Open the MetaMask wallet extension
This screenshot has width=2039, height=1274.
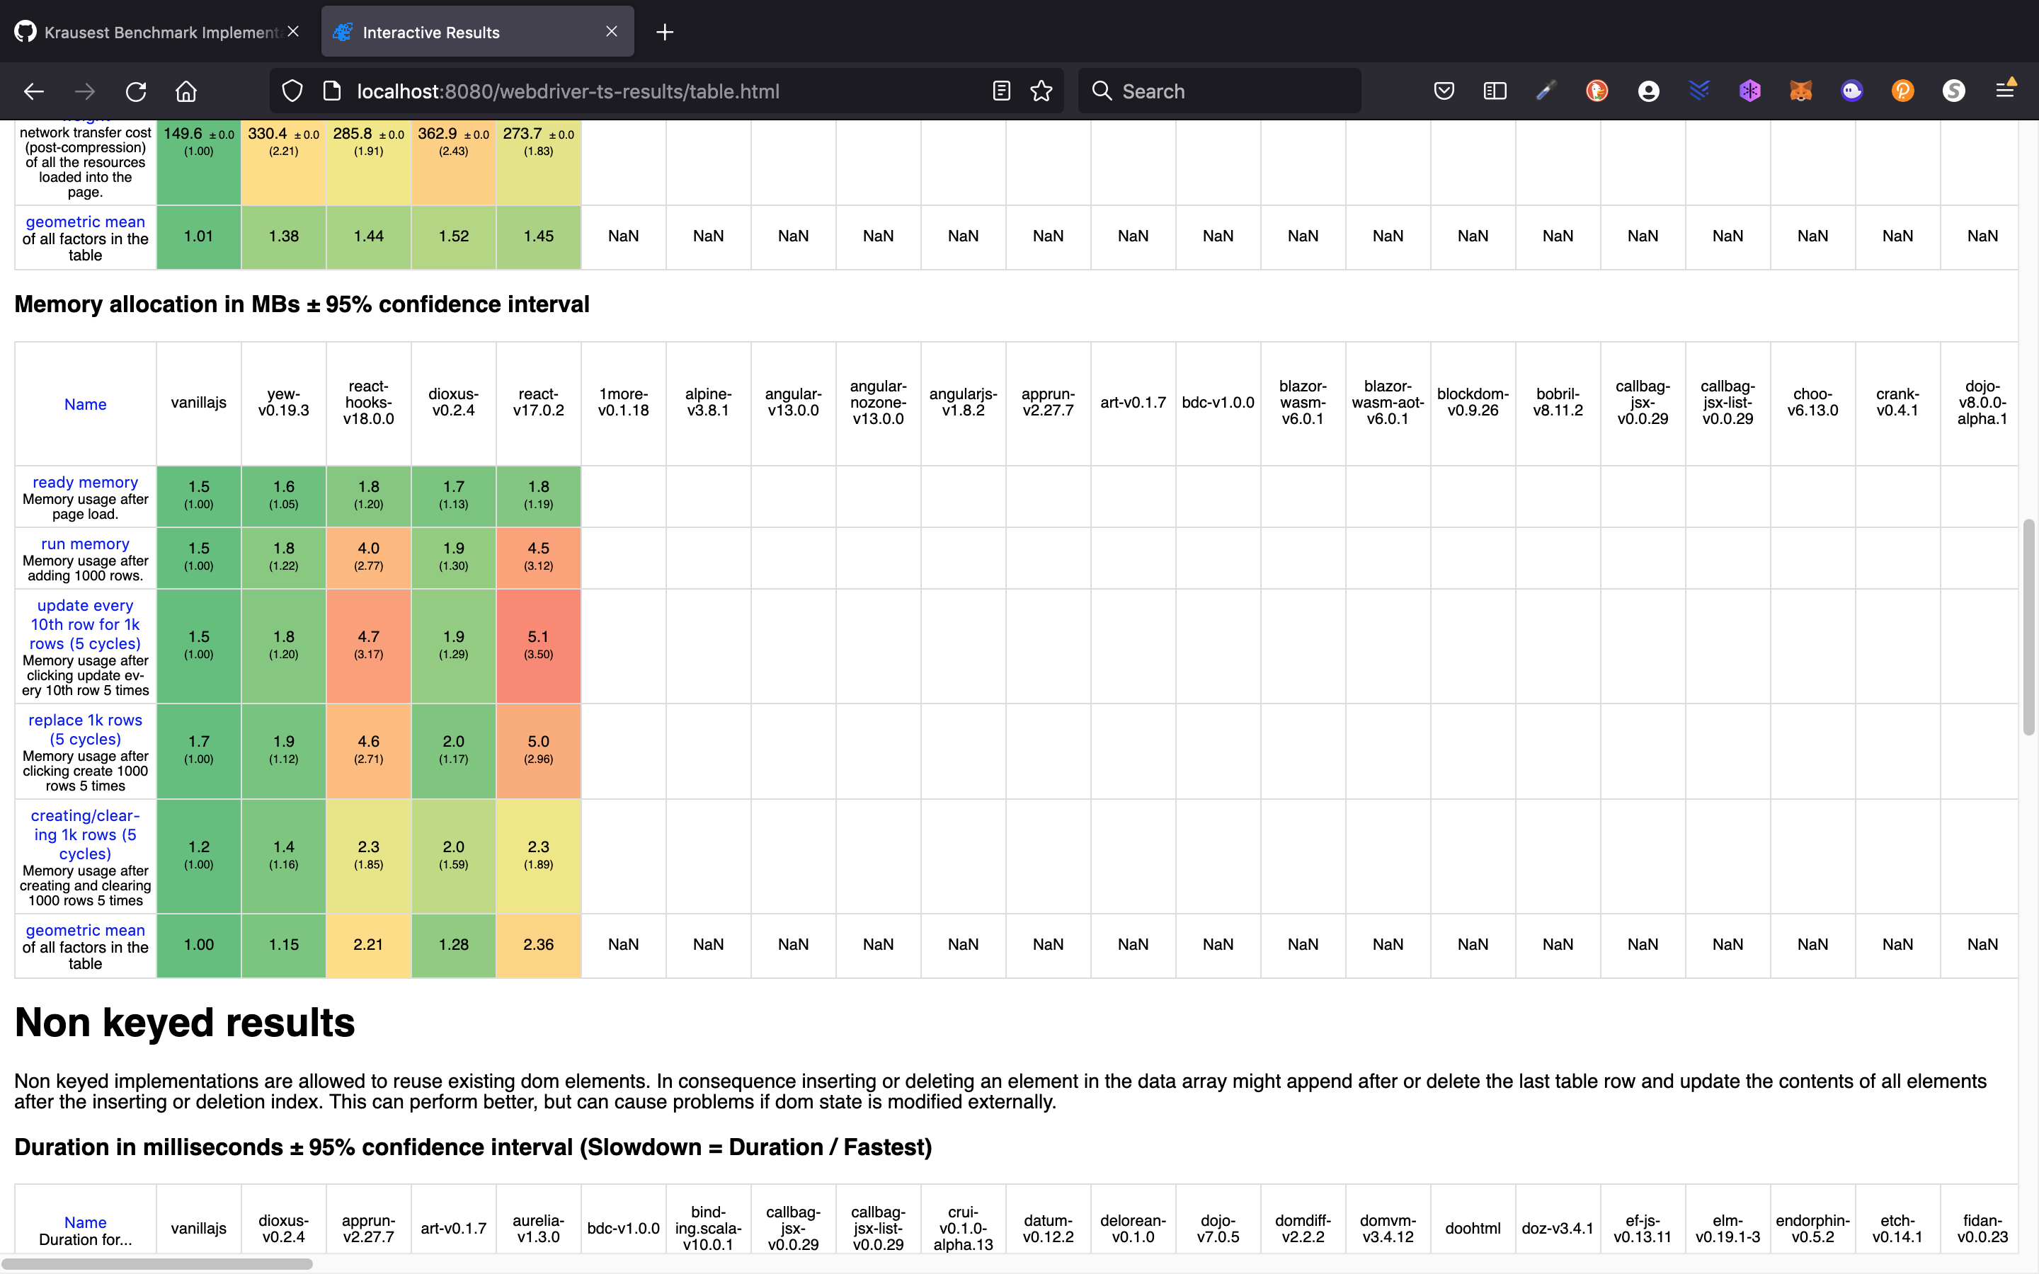[x=1801, y=91]
